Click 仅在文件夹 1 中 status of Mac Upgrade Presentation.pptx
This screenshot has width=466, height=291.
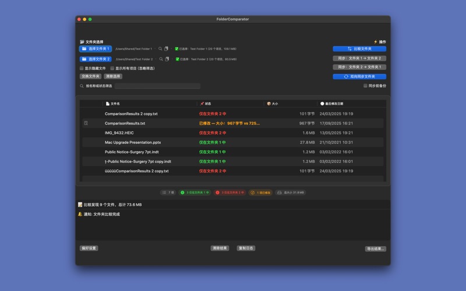(x=213, y=142)
